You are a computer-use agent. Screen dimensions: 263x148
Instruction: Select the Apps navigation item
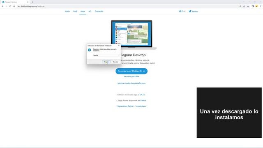83,11
